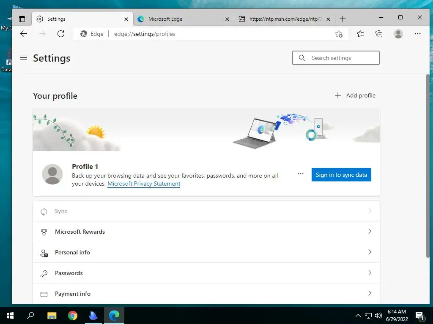Expand the Microsoft Rewards row chevron
Image resolution: width=433 pixels, height=324 pixels.
370,232
